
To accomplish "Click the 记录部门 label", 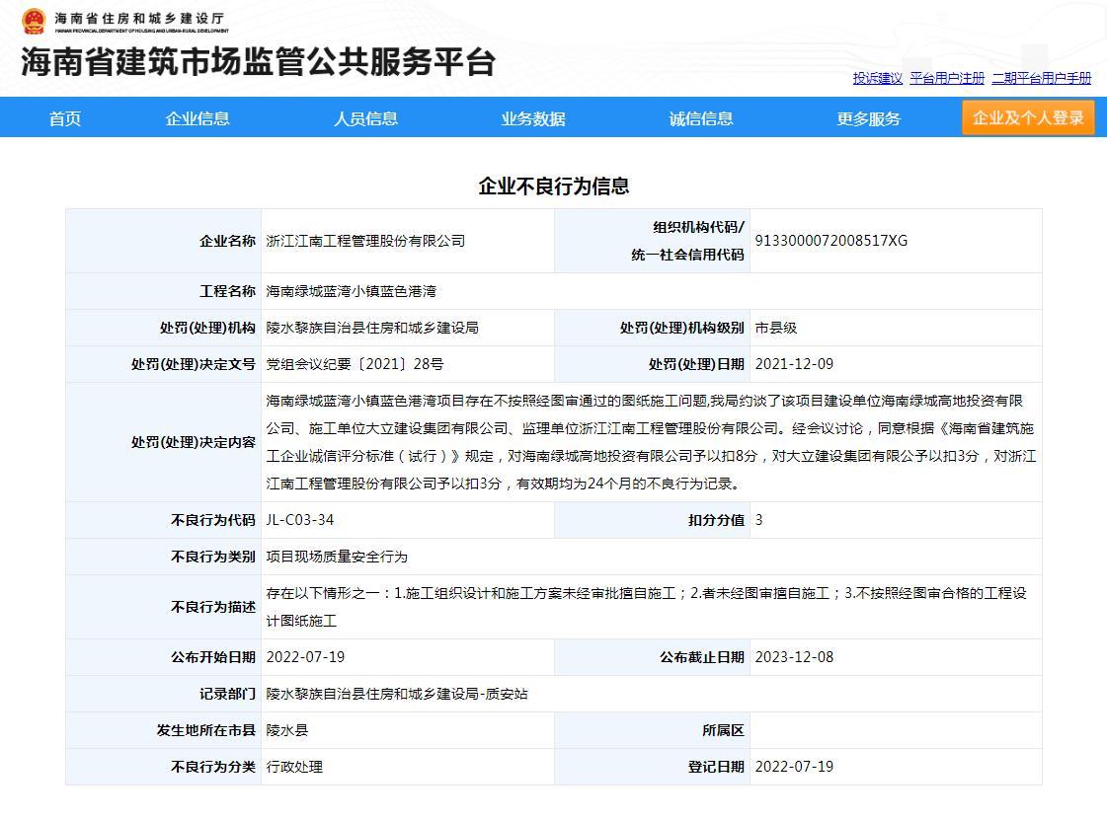I will pos(227,694).
